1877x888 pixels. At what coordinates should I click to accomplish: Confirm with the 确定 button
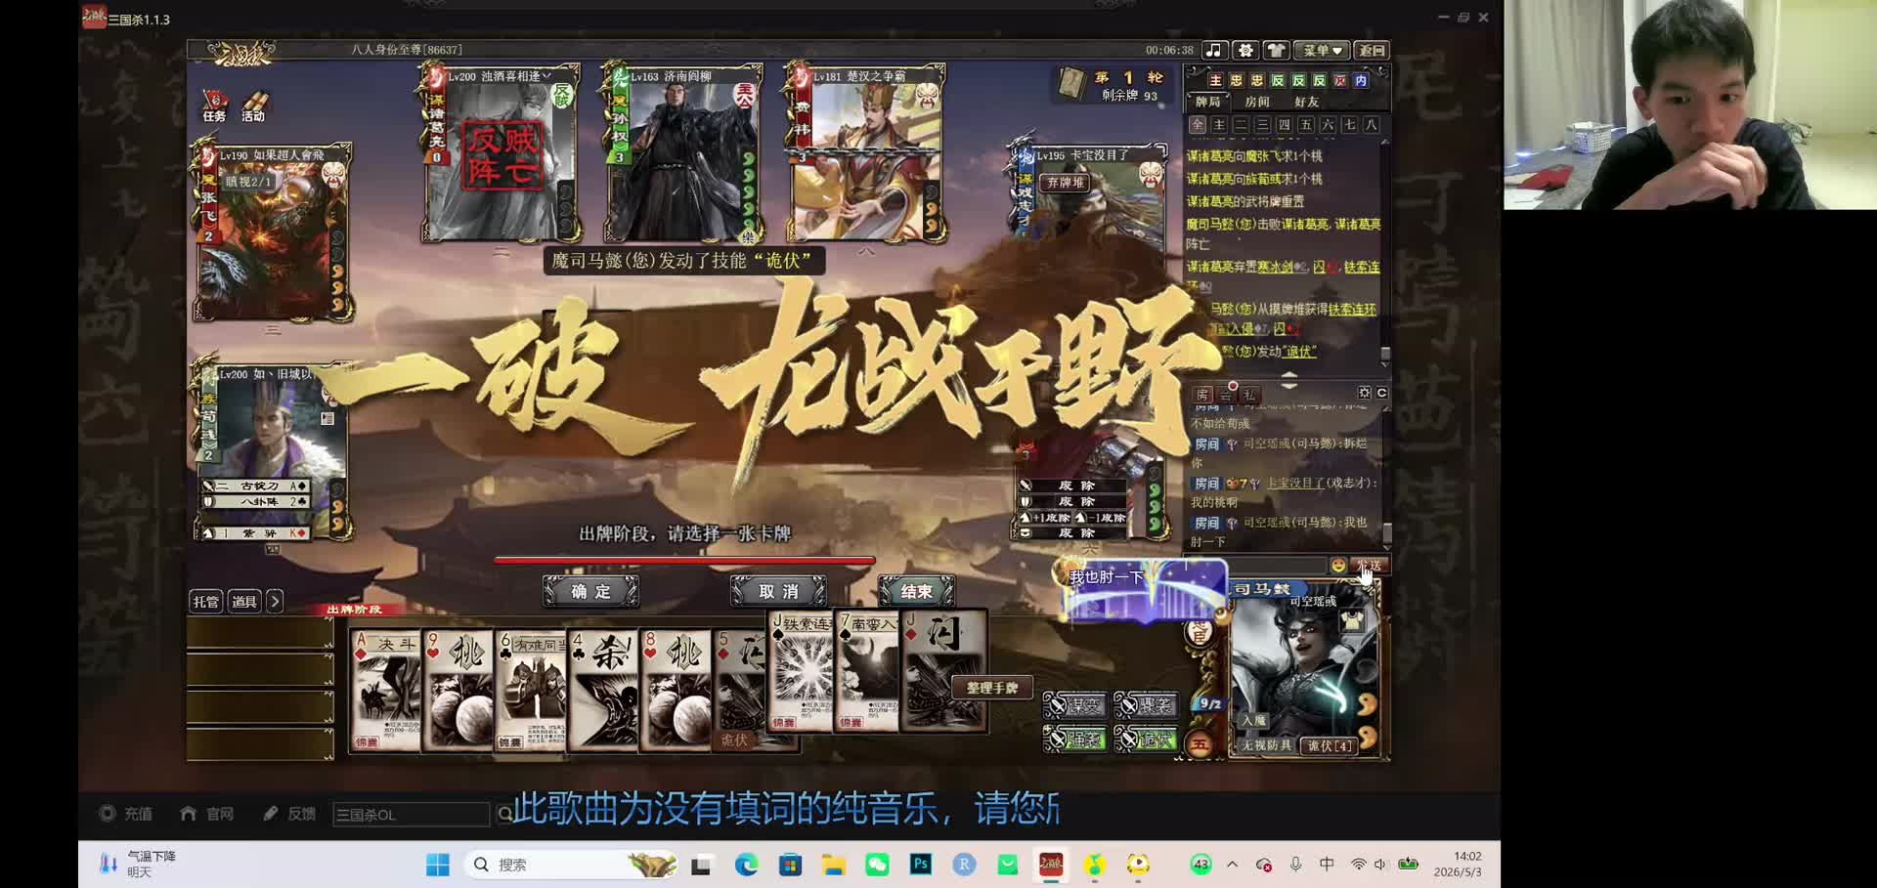(590, 592)
